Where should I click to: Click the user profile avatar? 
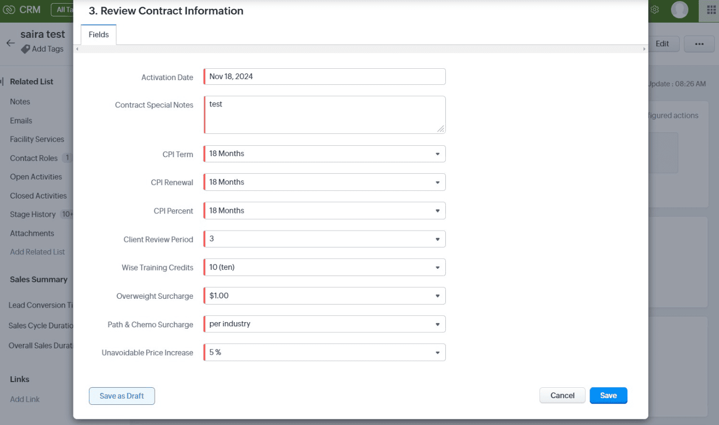(679, 10)
